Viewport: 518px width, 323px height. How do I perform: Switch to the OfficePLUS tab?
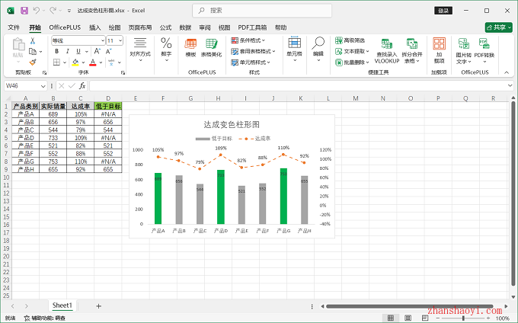65,27
